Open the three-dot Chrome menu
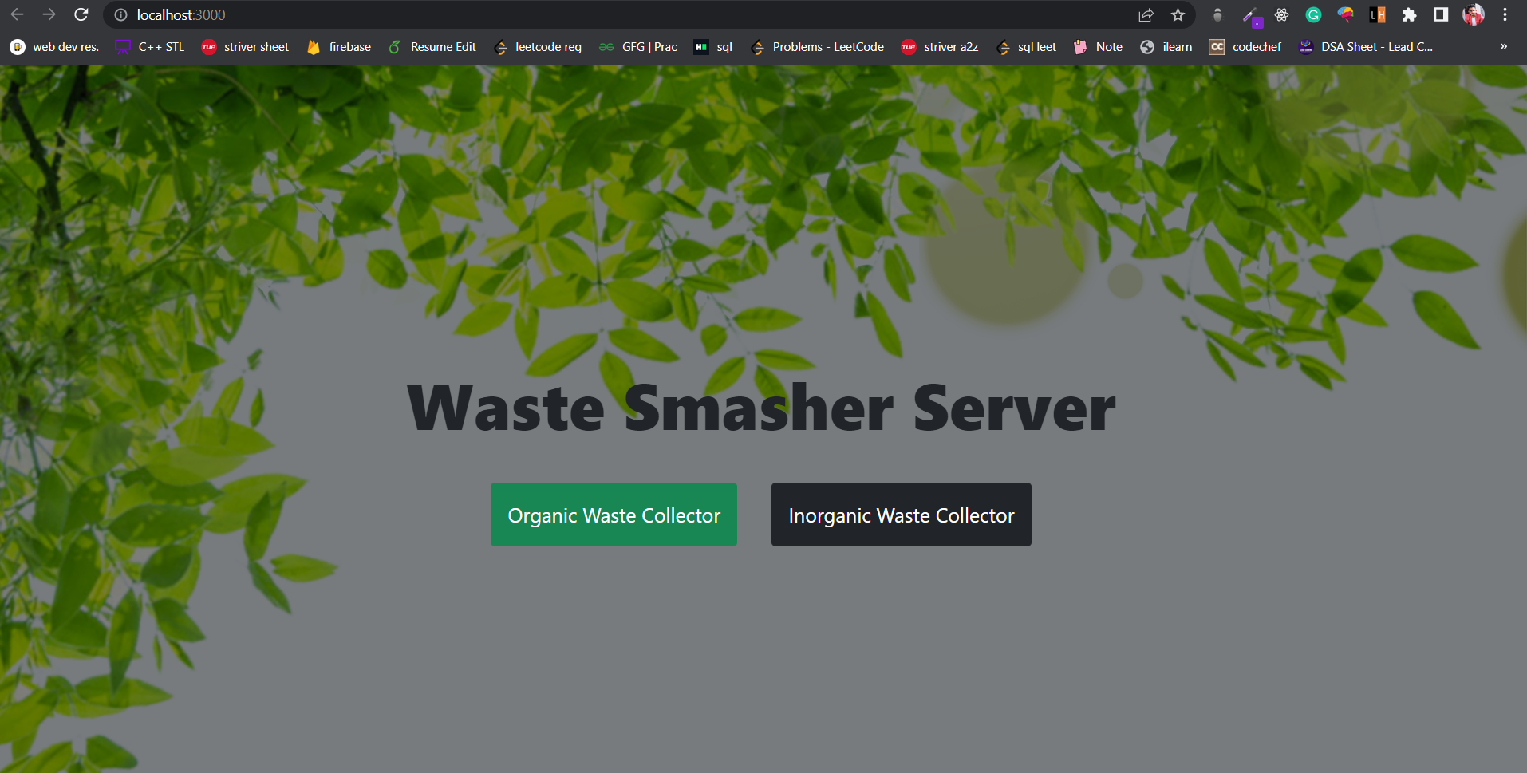Viewport: 1527px width, 773px height. pyautogui.click(x=1505, y=14)
